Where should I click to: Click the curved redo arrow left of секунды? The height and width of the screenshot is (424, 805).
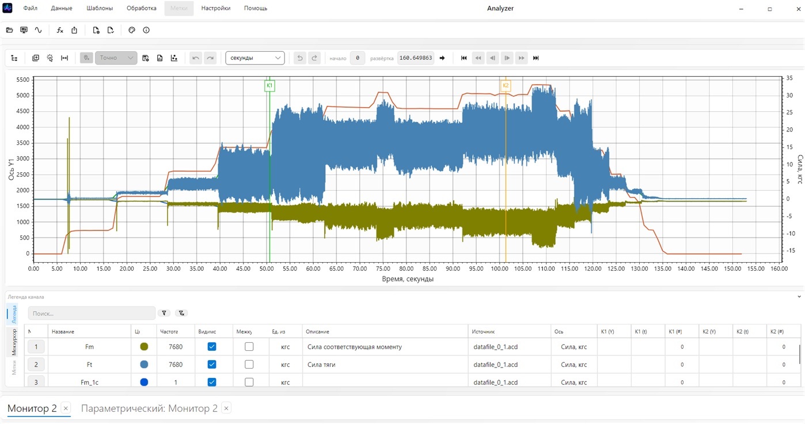211,58
